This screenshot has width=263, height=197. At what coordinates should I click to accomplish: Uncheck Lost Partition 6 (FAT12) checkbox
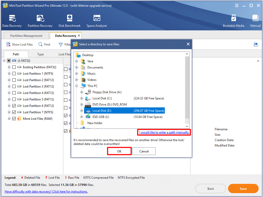coord(14,106)
